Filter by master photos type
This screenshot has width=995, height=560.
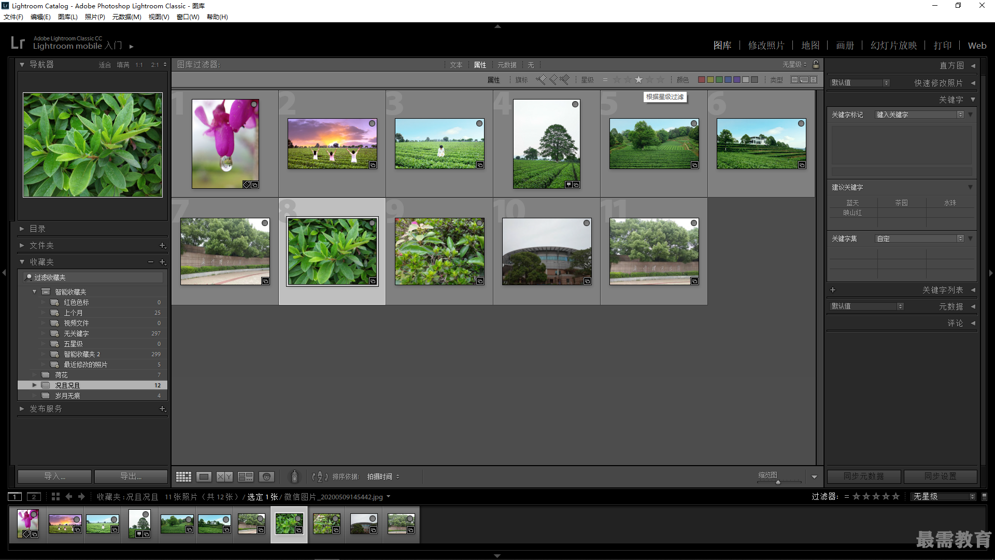(794, 79)
